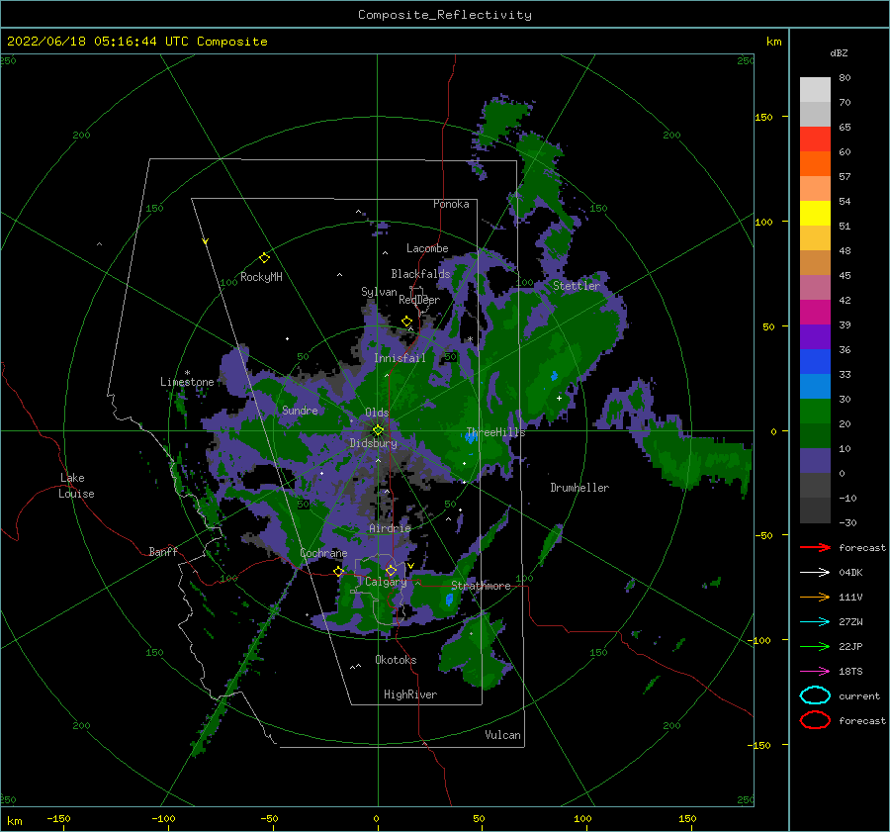Screen dimensions: 890x832
Task: Click the HighRiver city label
Action: point(410,694)
